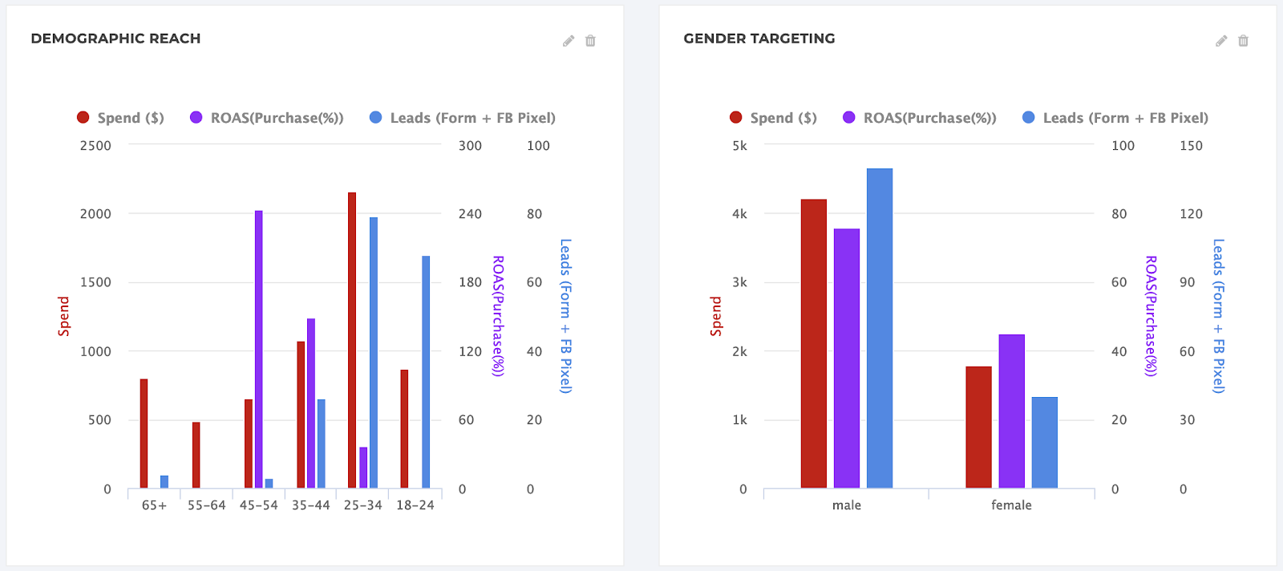The height and width of the screenshot is (571, 1283).
Task: Toggle the Spend ($) series in Demographic Reach
Action: tap(130, 117)
